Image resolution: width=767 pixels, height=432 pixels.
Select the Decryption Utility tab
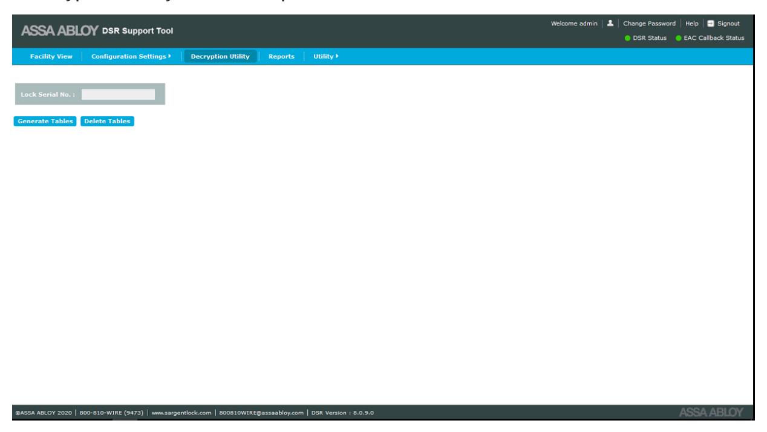coord(220,56)
